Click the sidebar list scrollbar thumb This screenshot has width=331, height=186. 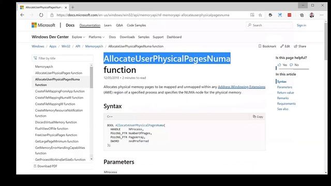coord(92,77)
